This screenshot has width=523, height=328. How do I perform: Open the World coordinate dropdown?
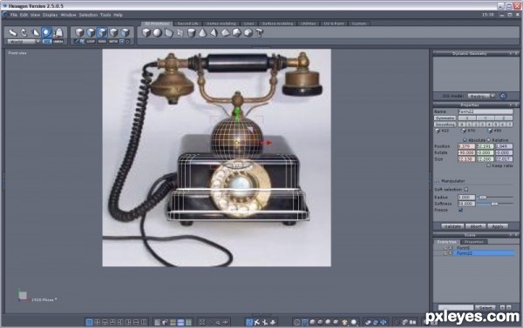[x=24, y=42]
